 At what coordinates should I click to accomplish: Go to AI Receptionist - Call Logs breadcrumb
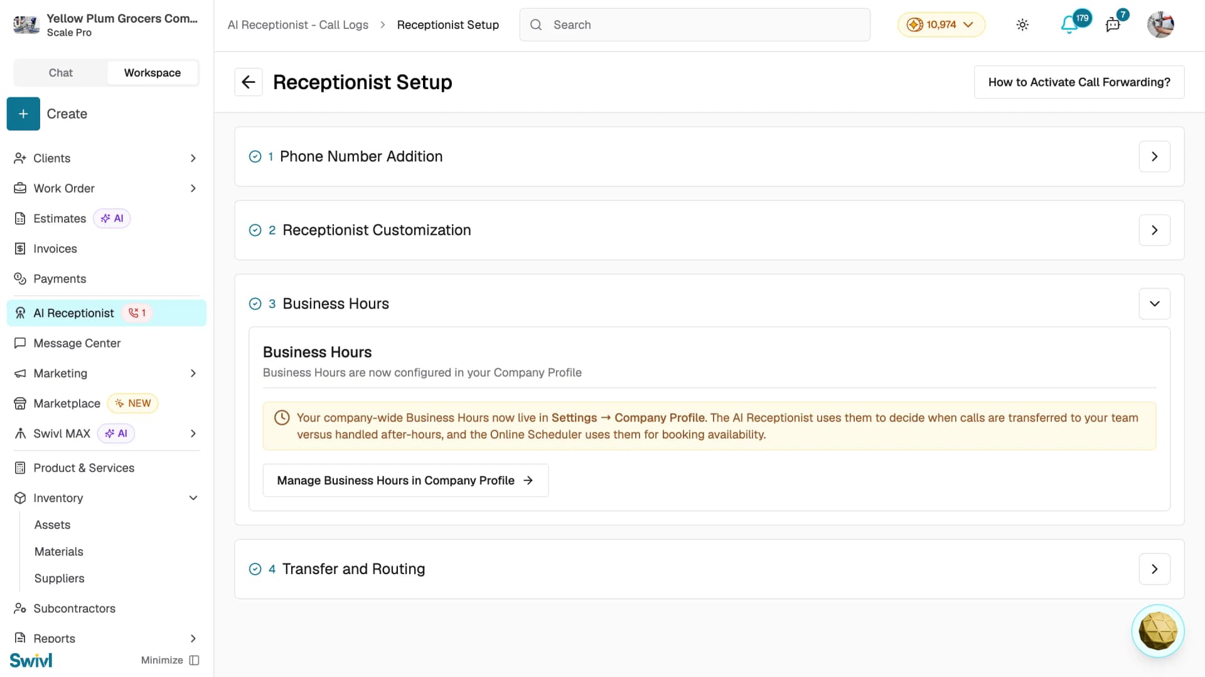tap(298, 25)
